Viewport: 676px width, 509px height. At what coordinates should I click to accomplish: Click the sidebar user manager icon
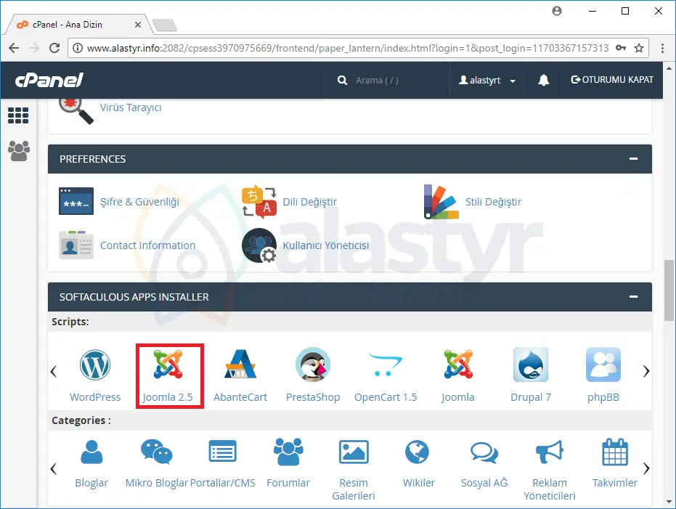[19, 151]
